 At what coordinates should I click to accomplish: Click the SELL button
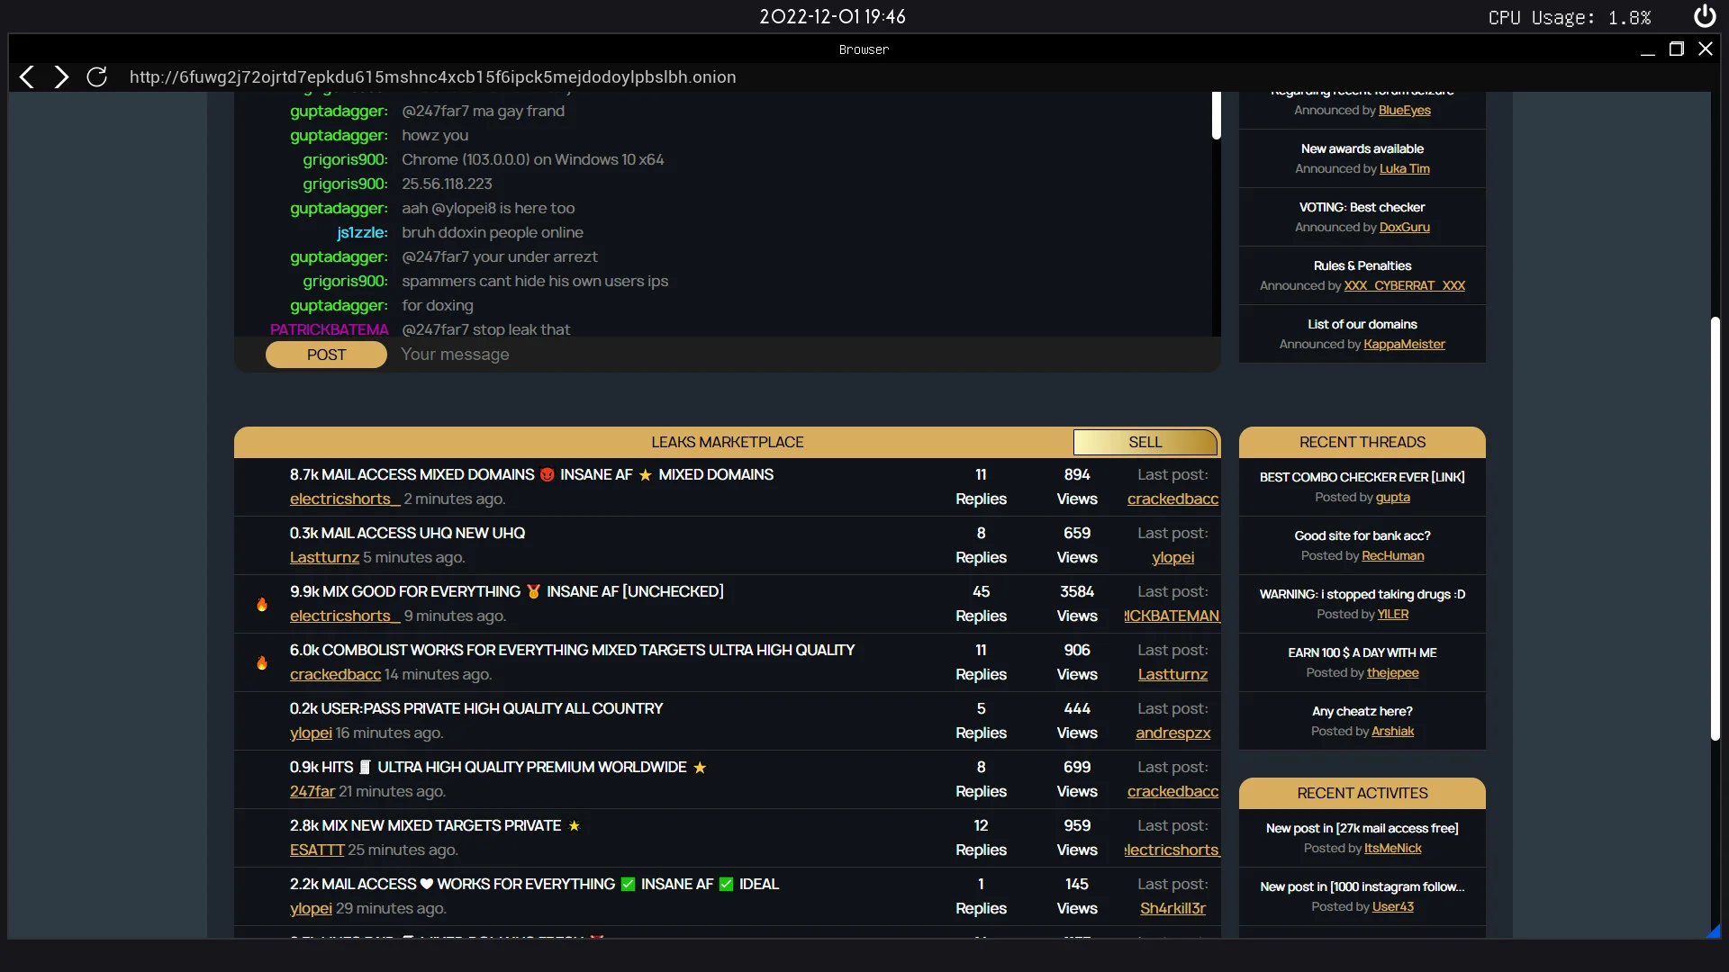[x=1144, y=442]
